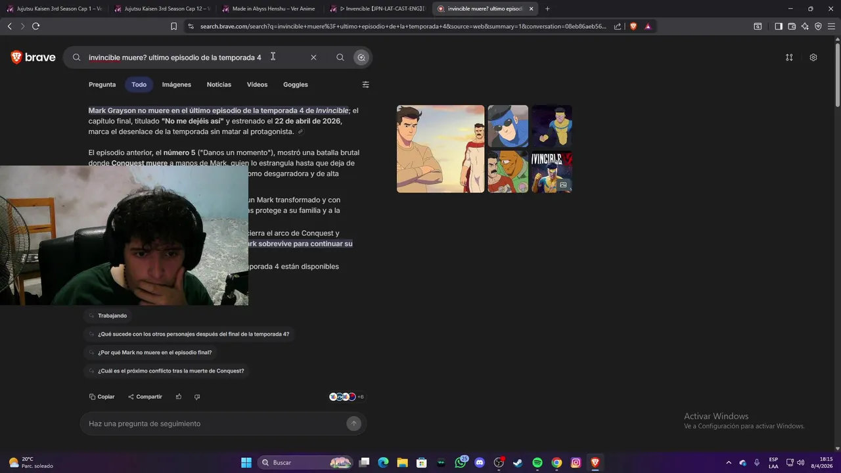Show hidden system tray icons

[x=728, y=462]
